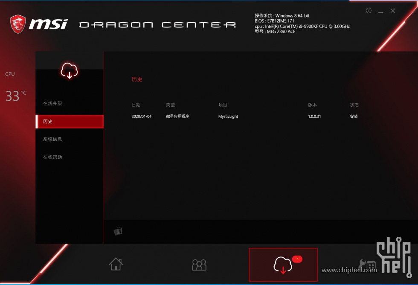Open the log document icon above the toolbar

[x=118, y=231]
